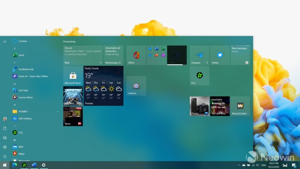The image size is (300, 169).
Task: Open the Weather tile for Pombal
Action: (x=103, y=86)
